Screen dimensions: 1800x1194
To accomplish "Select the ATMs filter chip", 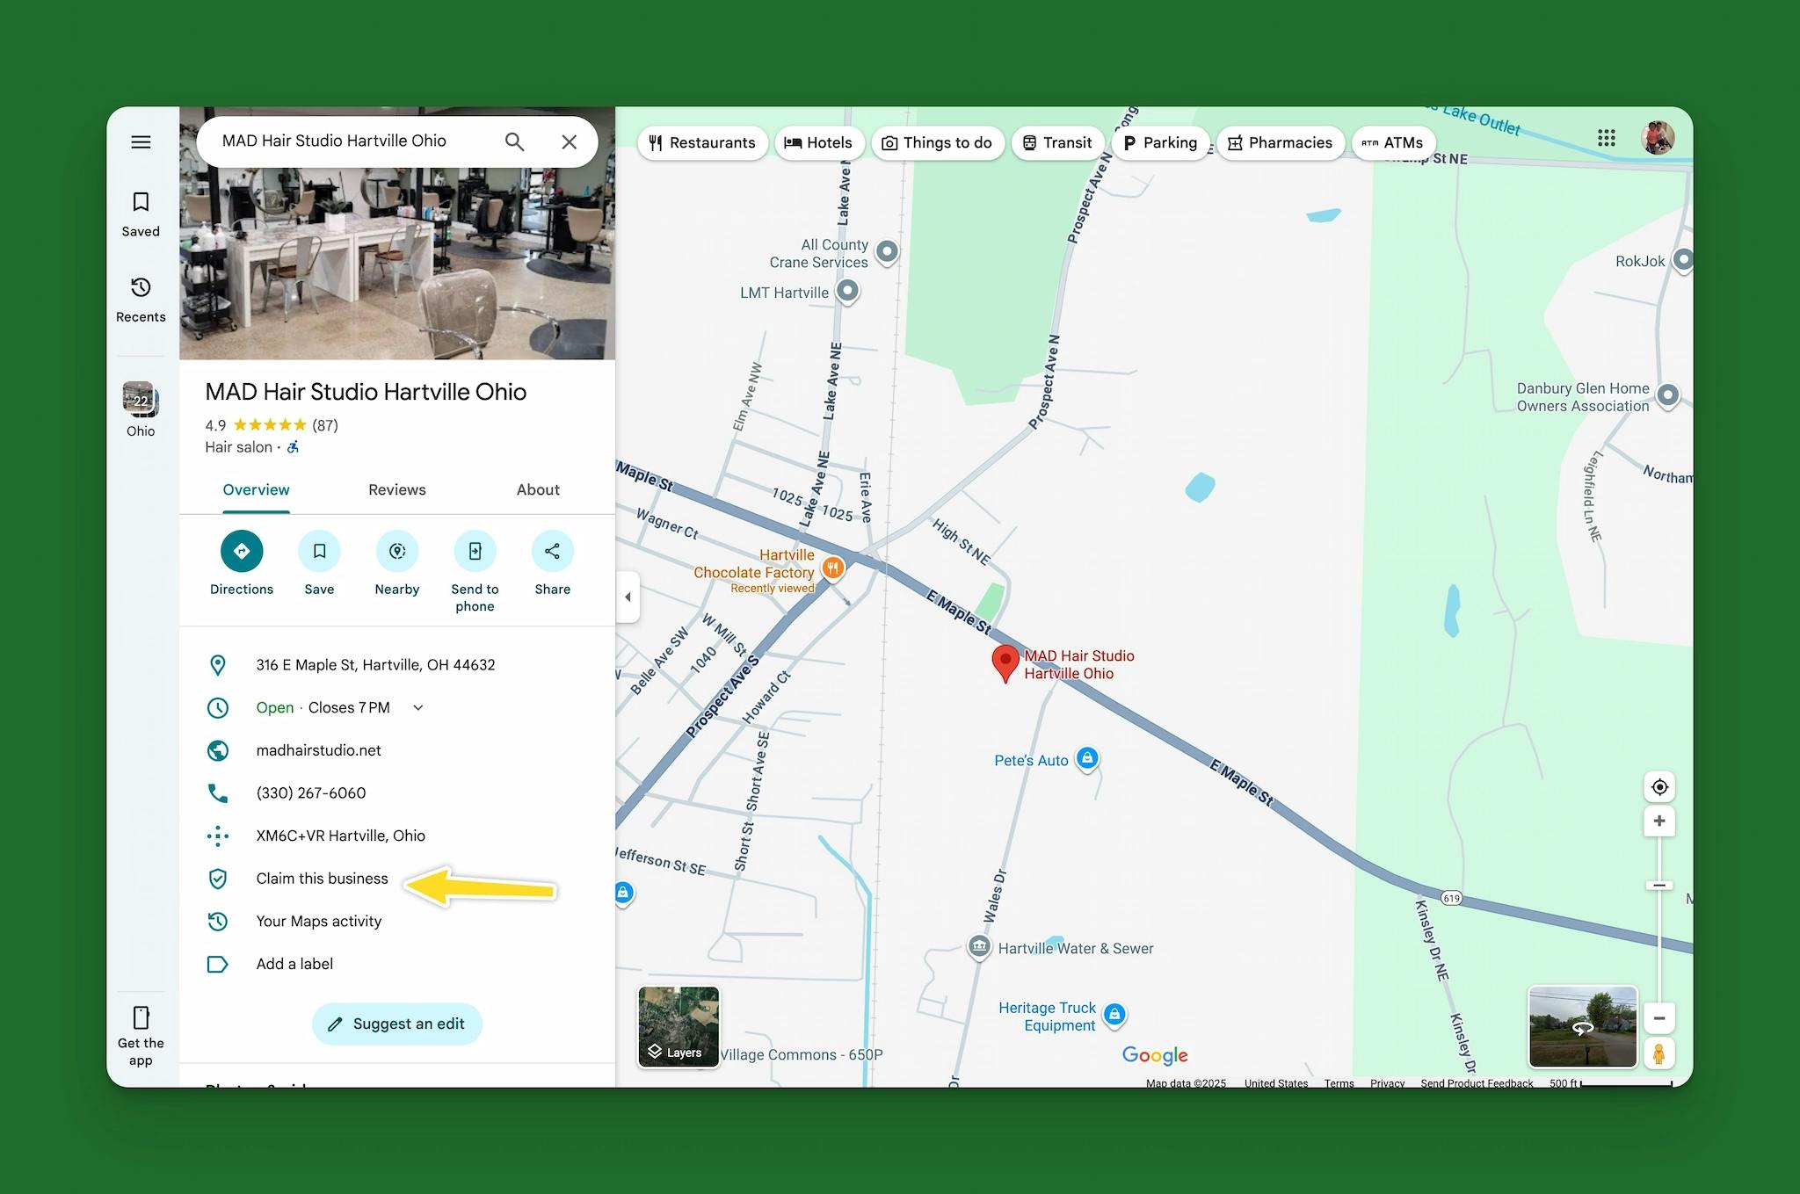I will click(1393, 143).
